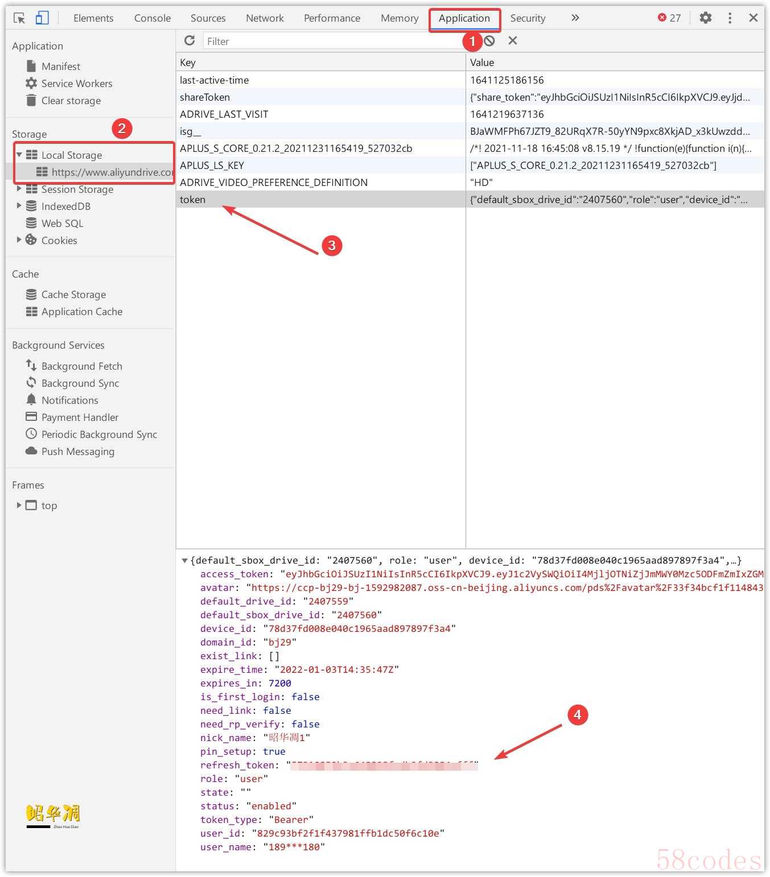Open the Network tab

265,18
